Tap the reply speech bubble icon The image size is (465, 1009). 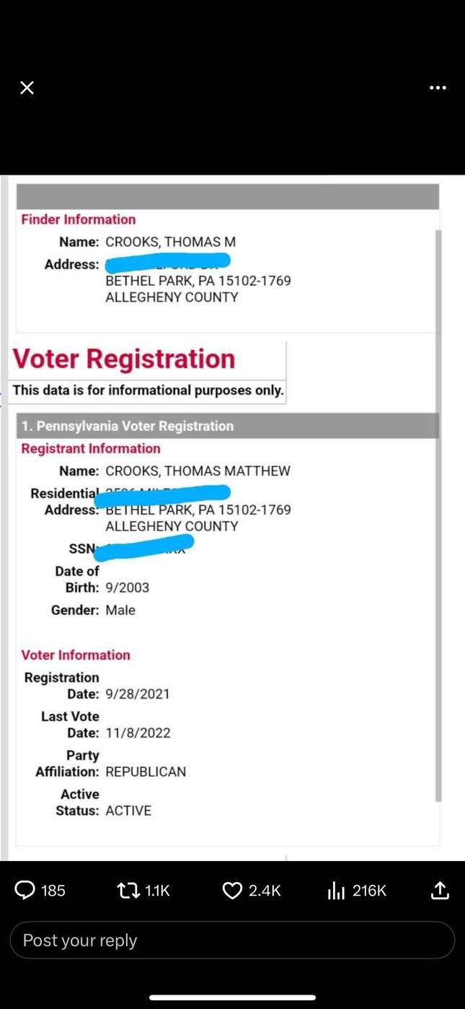[25, 891]
